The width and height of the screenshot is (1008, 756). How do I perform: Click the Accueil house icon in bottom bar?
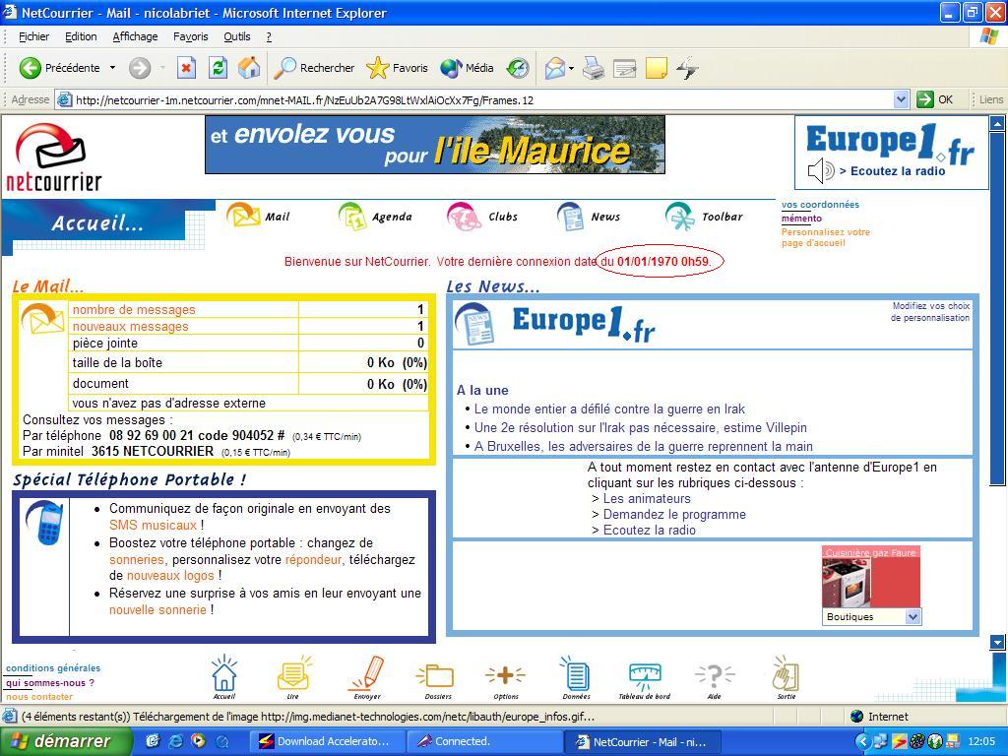[x=224, y=675]
